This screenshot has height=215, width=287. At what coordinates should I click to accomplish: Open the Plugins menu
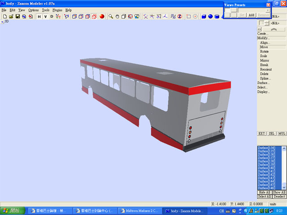(x=57, y=10)
